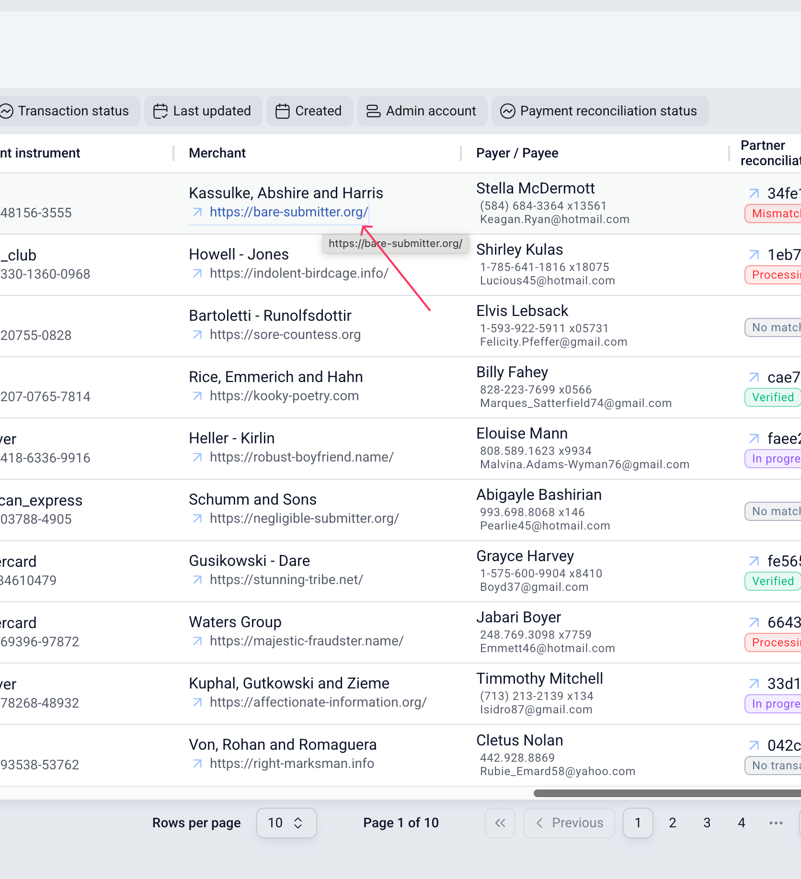
Task: Click arrow icon beside 1eb7 reconciliation ID
Action: point(754,255)
